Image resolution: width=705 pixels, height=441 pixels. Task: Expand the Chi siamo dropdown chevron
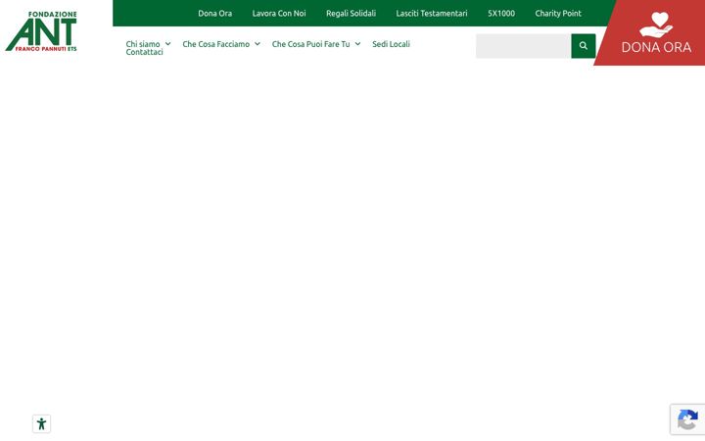[167, 44]
